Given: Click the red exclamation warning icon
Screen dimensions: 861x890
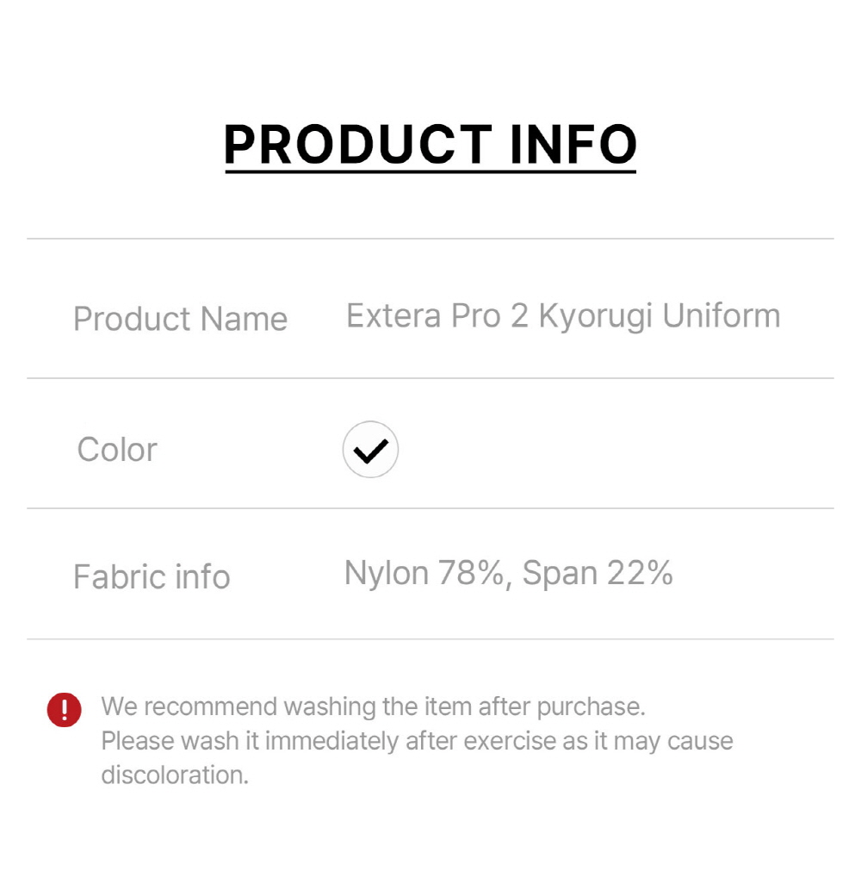Looking at the screenshot, I should (64, 710).
